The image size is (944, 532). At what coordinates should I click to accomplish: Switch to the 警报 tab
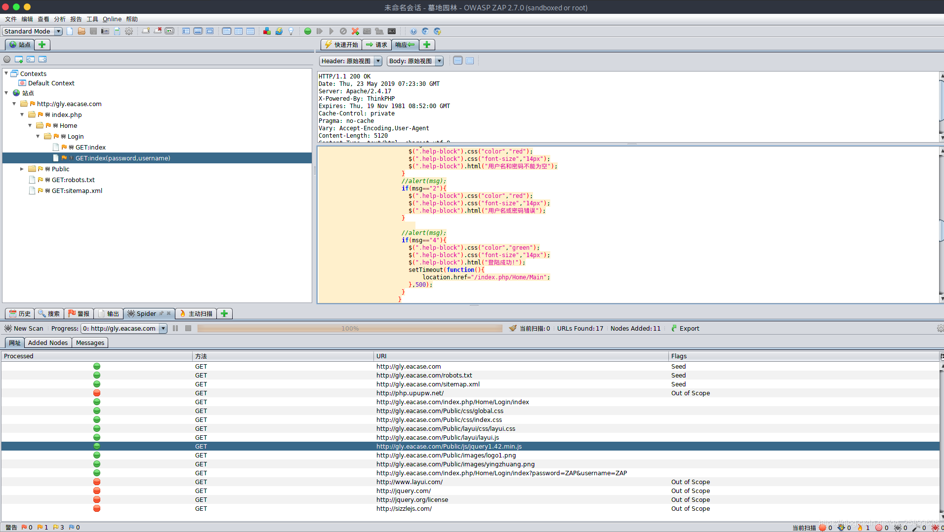coord(79,313)
